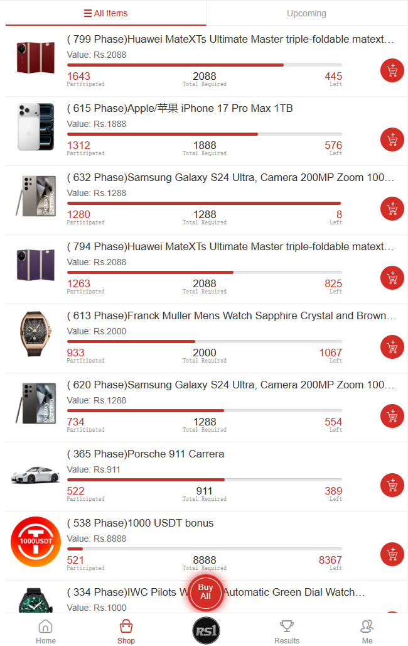Click the iPhone 17 Pro Max progress bar
The height and width of the screenshot is (646, 408).
(x=205, y=134)
